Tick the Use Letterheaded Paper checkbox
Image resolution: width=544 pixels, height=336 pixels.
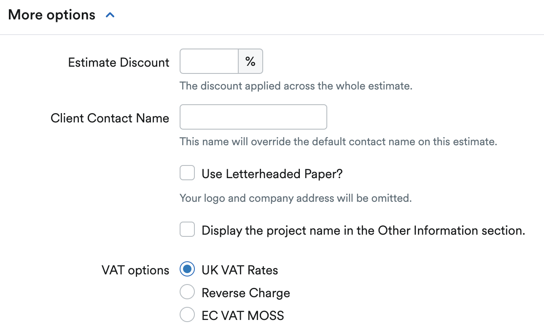click(187, 173)
